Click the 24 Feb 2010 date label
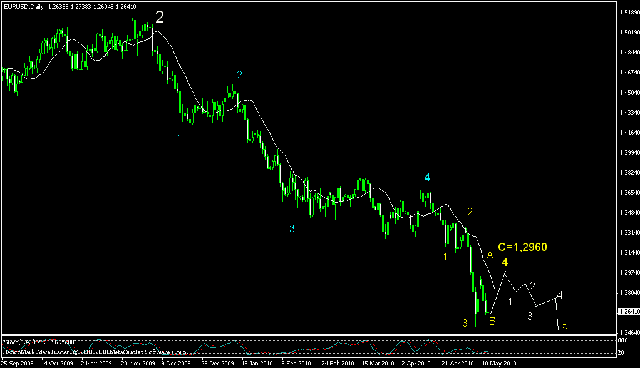 tap(338, 363)
